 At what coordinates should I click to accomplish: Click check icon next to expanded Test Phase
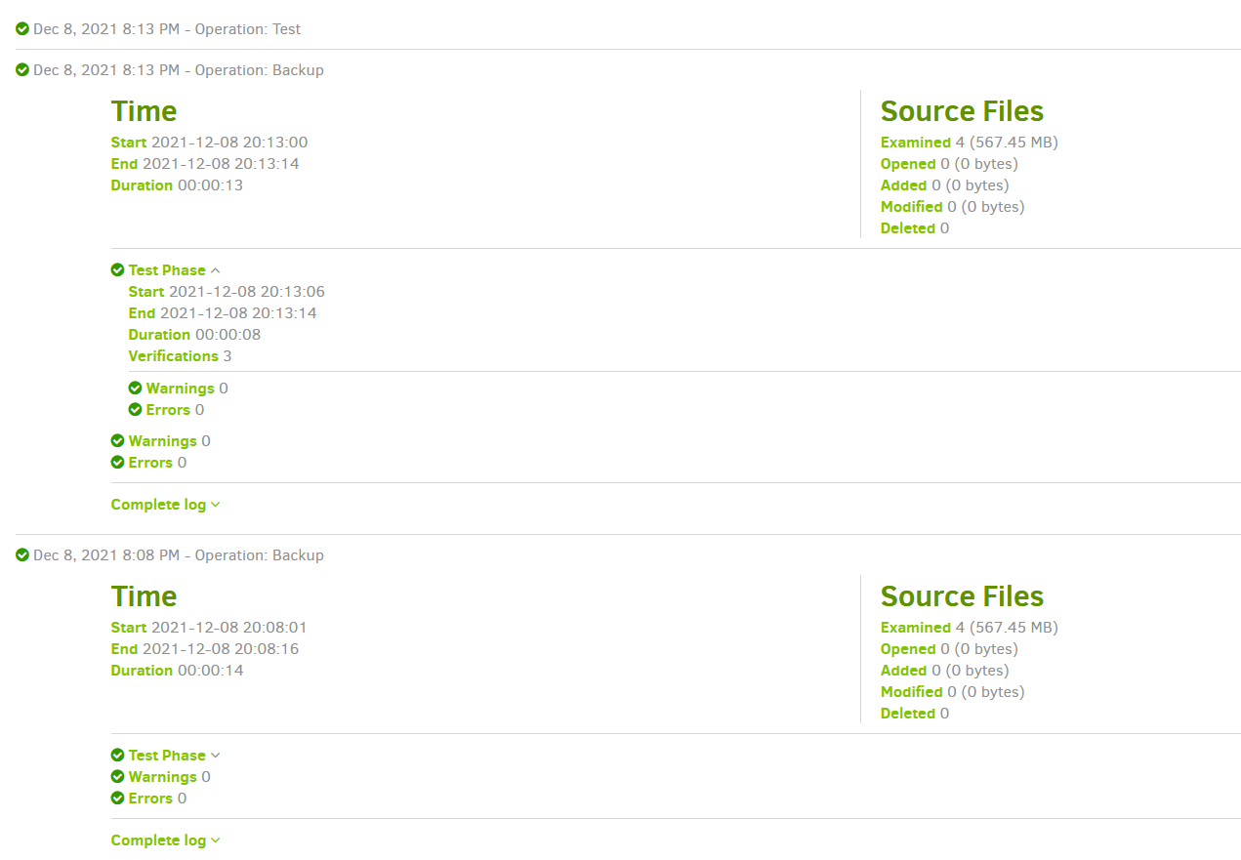[x=117, y=270]
